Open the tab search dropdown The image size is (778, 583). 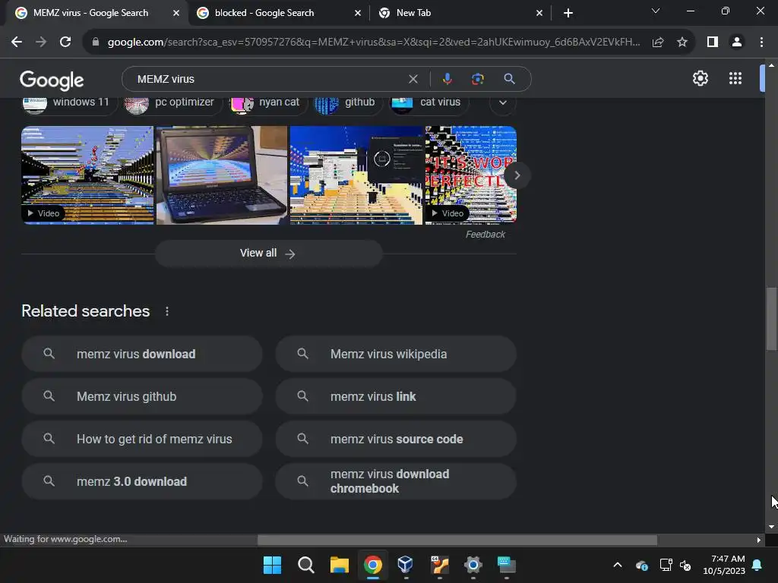[656, 11]
